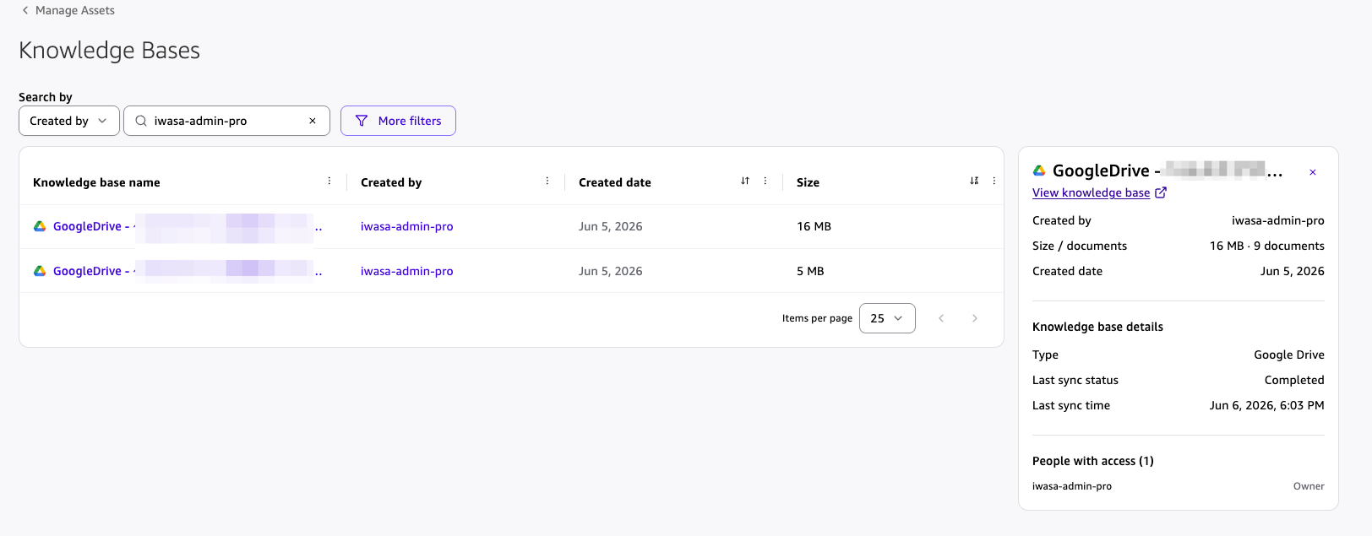Sort the table by Size
The image size is (1372, 536).
point(974,181)
